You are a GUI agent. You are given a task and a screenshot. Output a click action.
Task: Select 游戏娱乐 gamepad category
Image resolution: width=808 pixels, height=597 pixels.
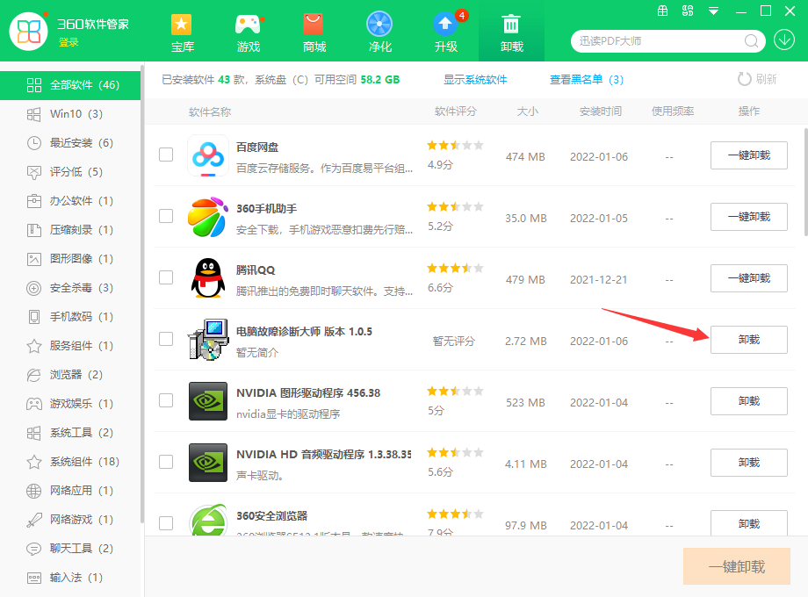click(x=70, y=403)
